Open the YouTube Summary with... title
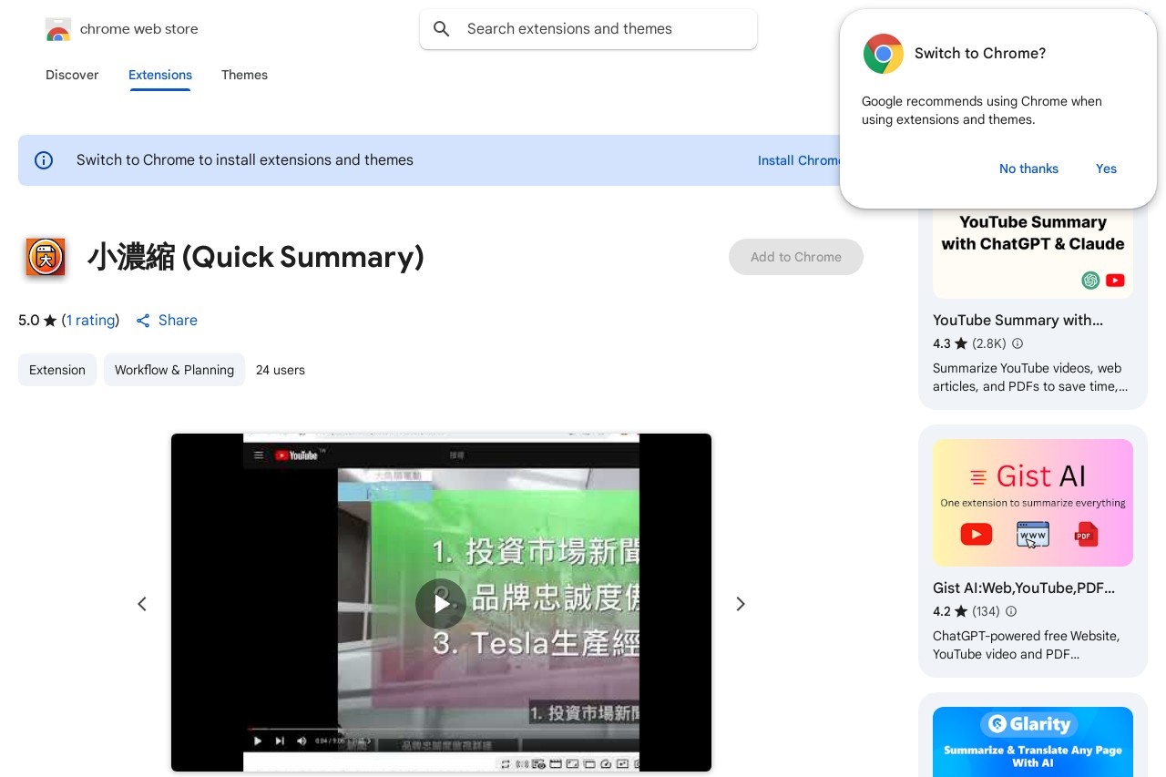Image resolution: width=1166 pixels, height=777 pixels. [1018, 321]
